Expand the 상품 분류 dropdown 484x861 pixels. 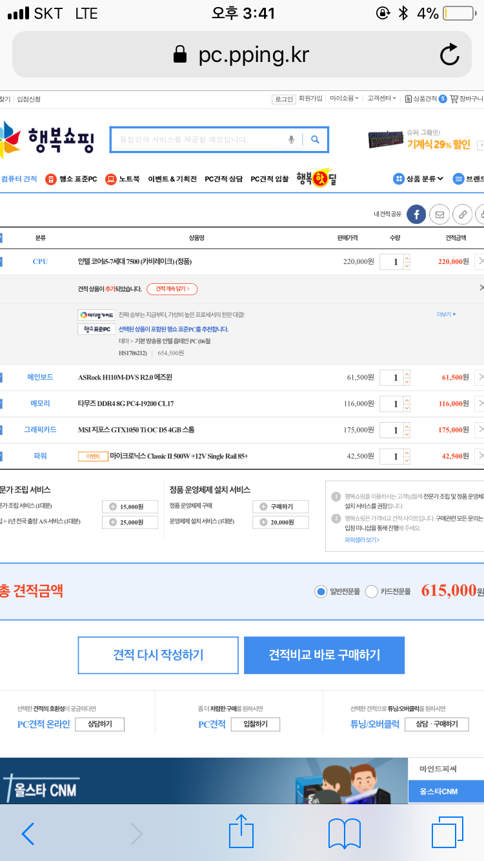coord(418,179)
